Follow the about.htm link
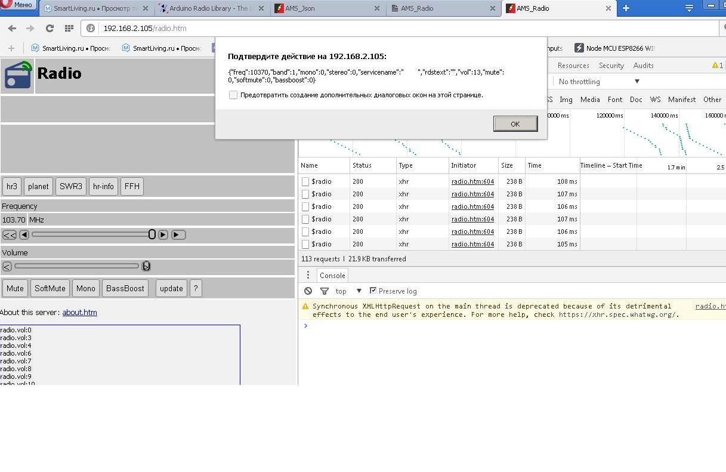 (79, 312)
